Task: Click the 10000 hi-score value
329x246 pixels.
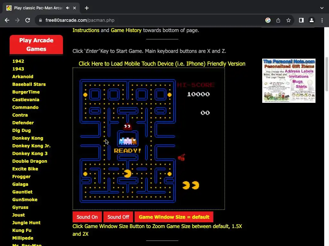Action: coord(198,94)
